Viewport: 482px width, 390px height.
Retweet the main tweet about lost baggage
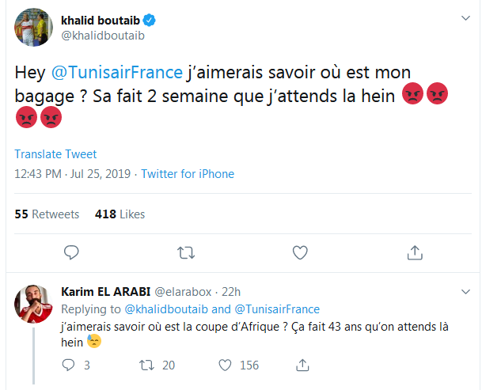click(185, 253)
